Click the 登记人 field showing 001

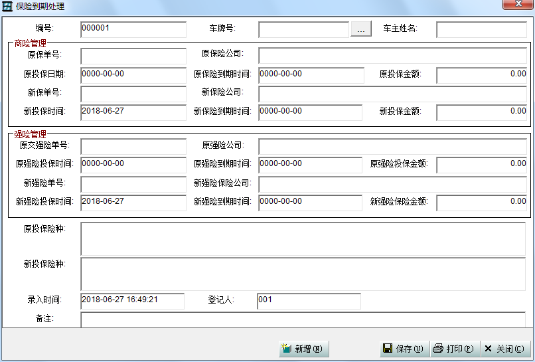click(x=309, y=301)
